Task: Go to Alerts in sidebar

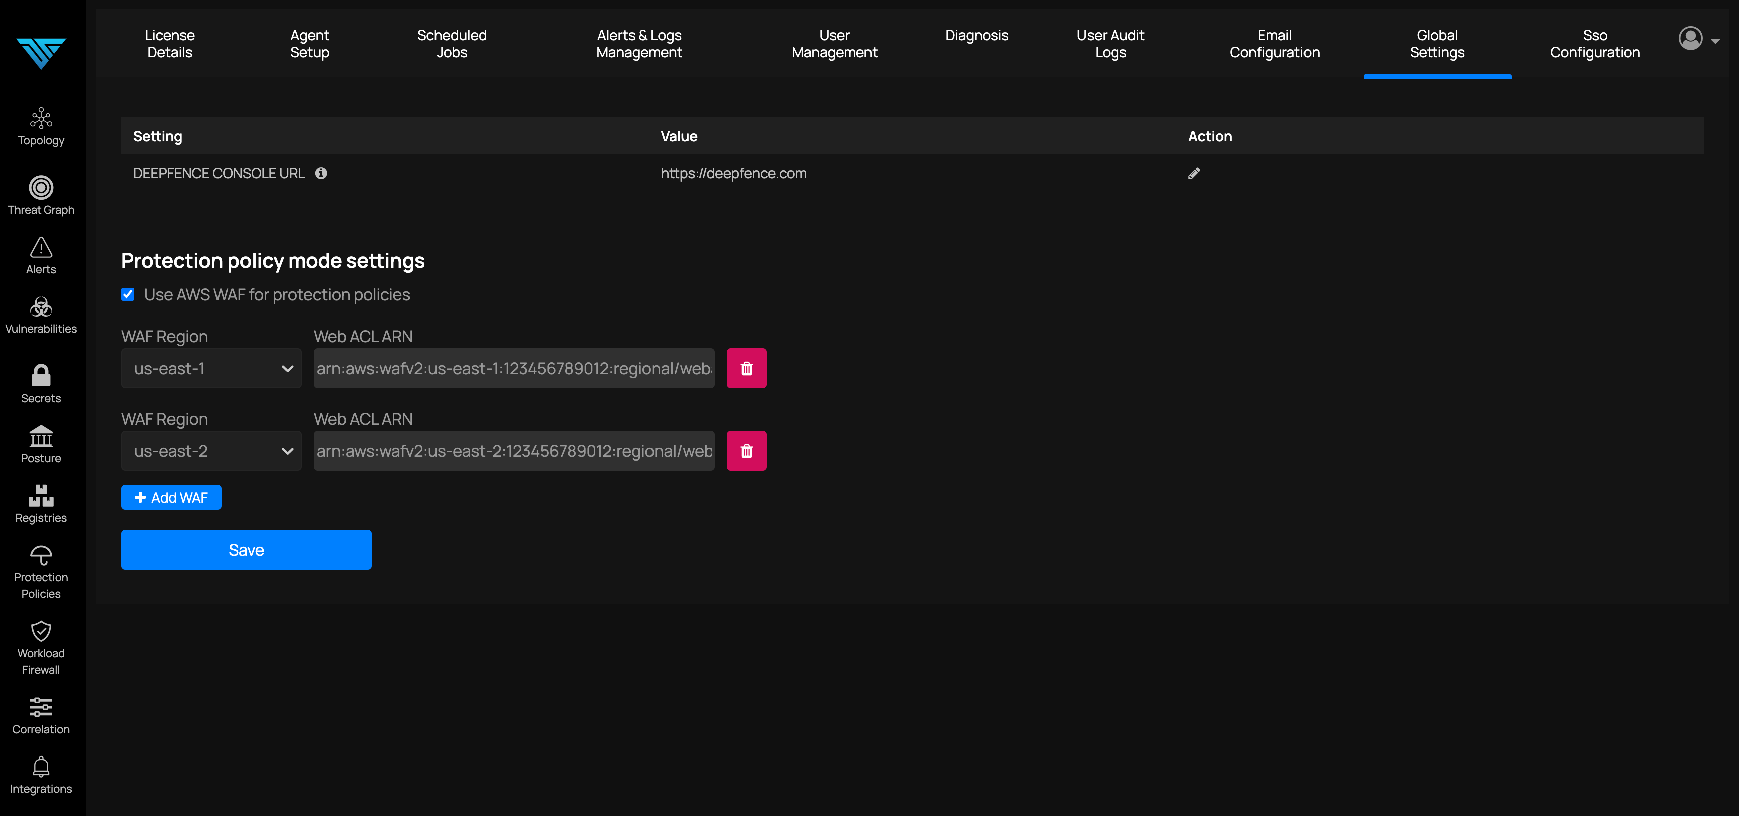Action: pos(41,256)
